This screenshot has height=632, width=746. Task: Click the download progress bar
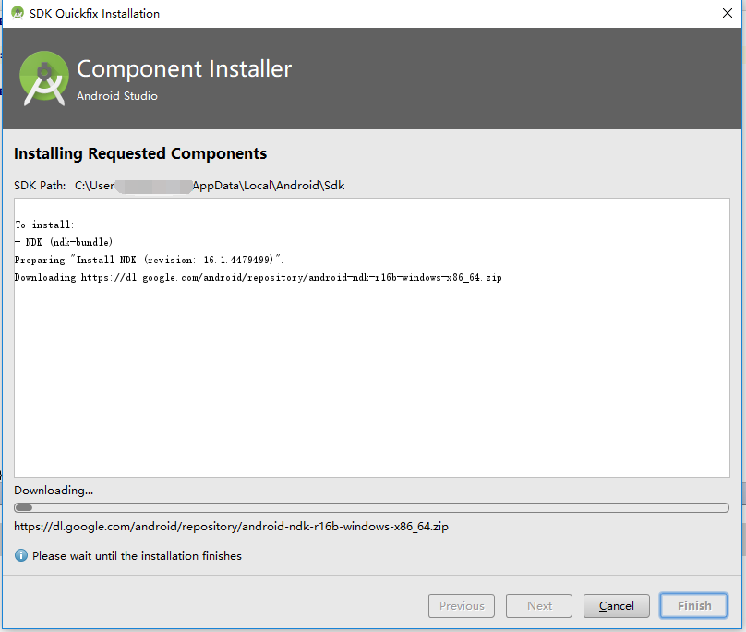(x=371, y=507)
